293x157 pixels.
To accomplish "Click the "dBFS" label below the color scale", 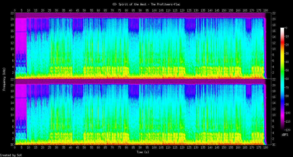I will [x=285, y=135].
